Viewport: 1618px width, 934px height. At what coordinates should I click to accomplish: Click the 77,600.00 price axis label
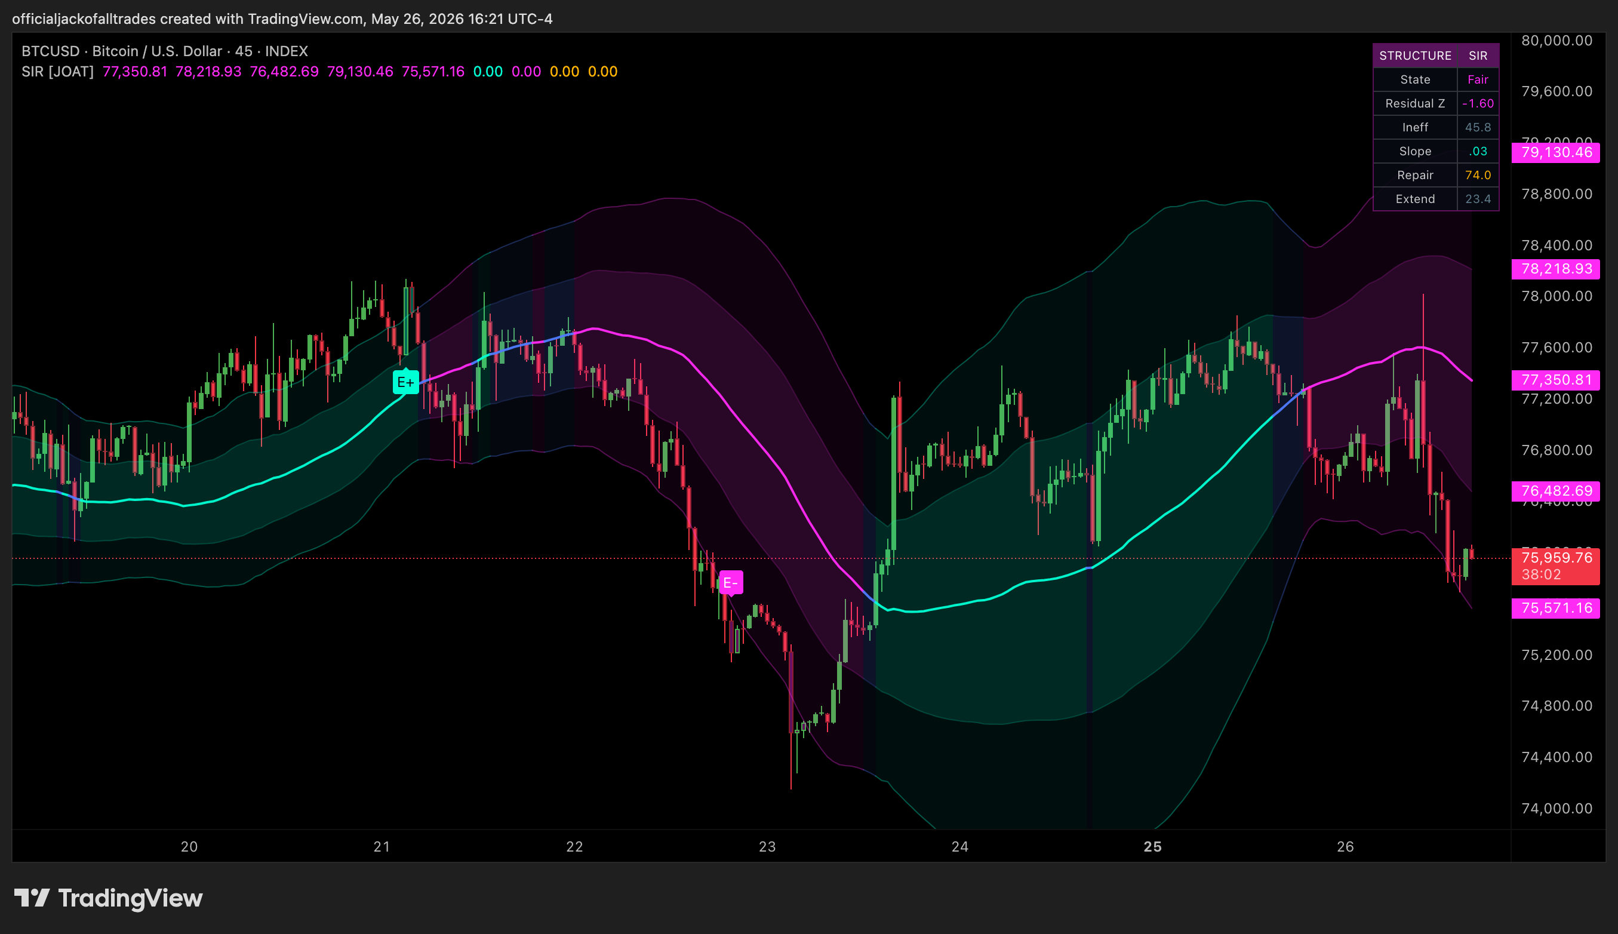pos(1557,348)
